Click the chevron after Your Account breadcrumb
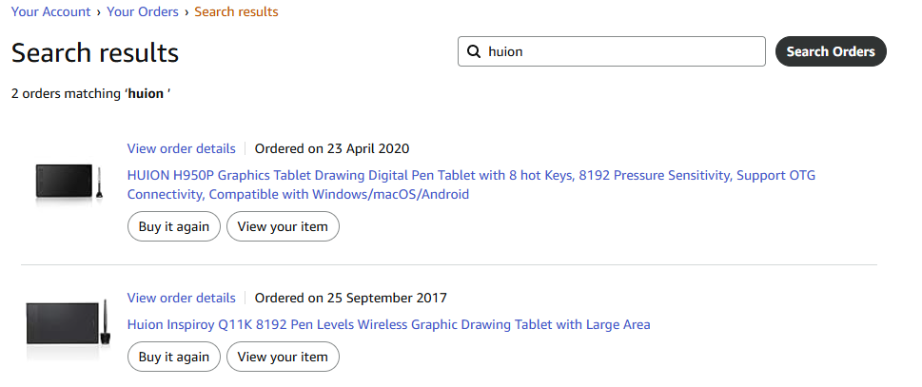 pyautogui.click(x=99, y=12)
